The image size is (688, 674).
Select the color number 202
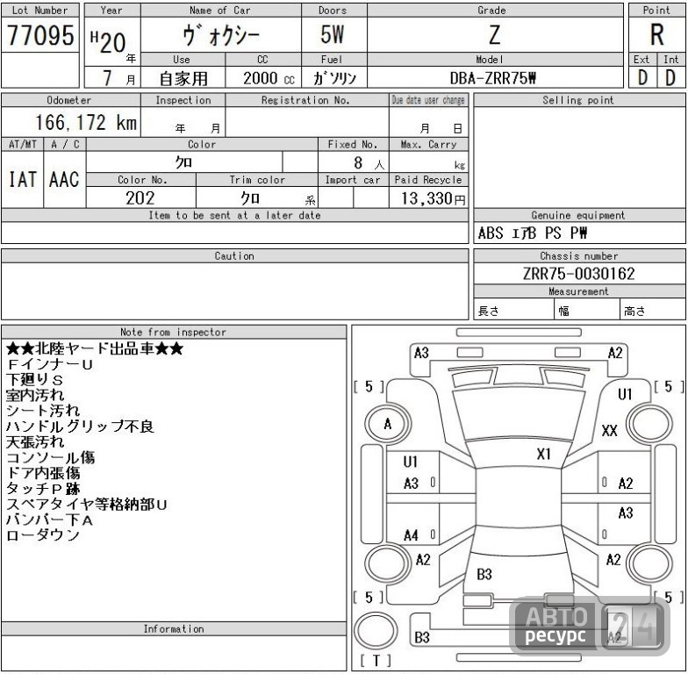tap(140, 198)
